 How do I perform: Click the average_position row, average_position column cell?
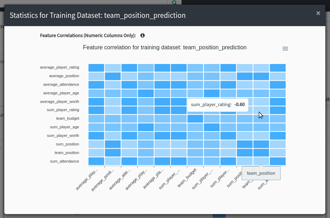pos(113,76)
